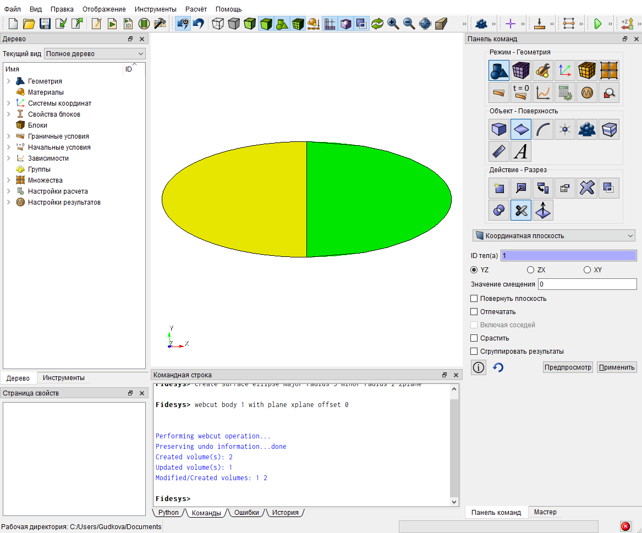
Task: Select the Vertex object icon
Action: click(565, 129)
